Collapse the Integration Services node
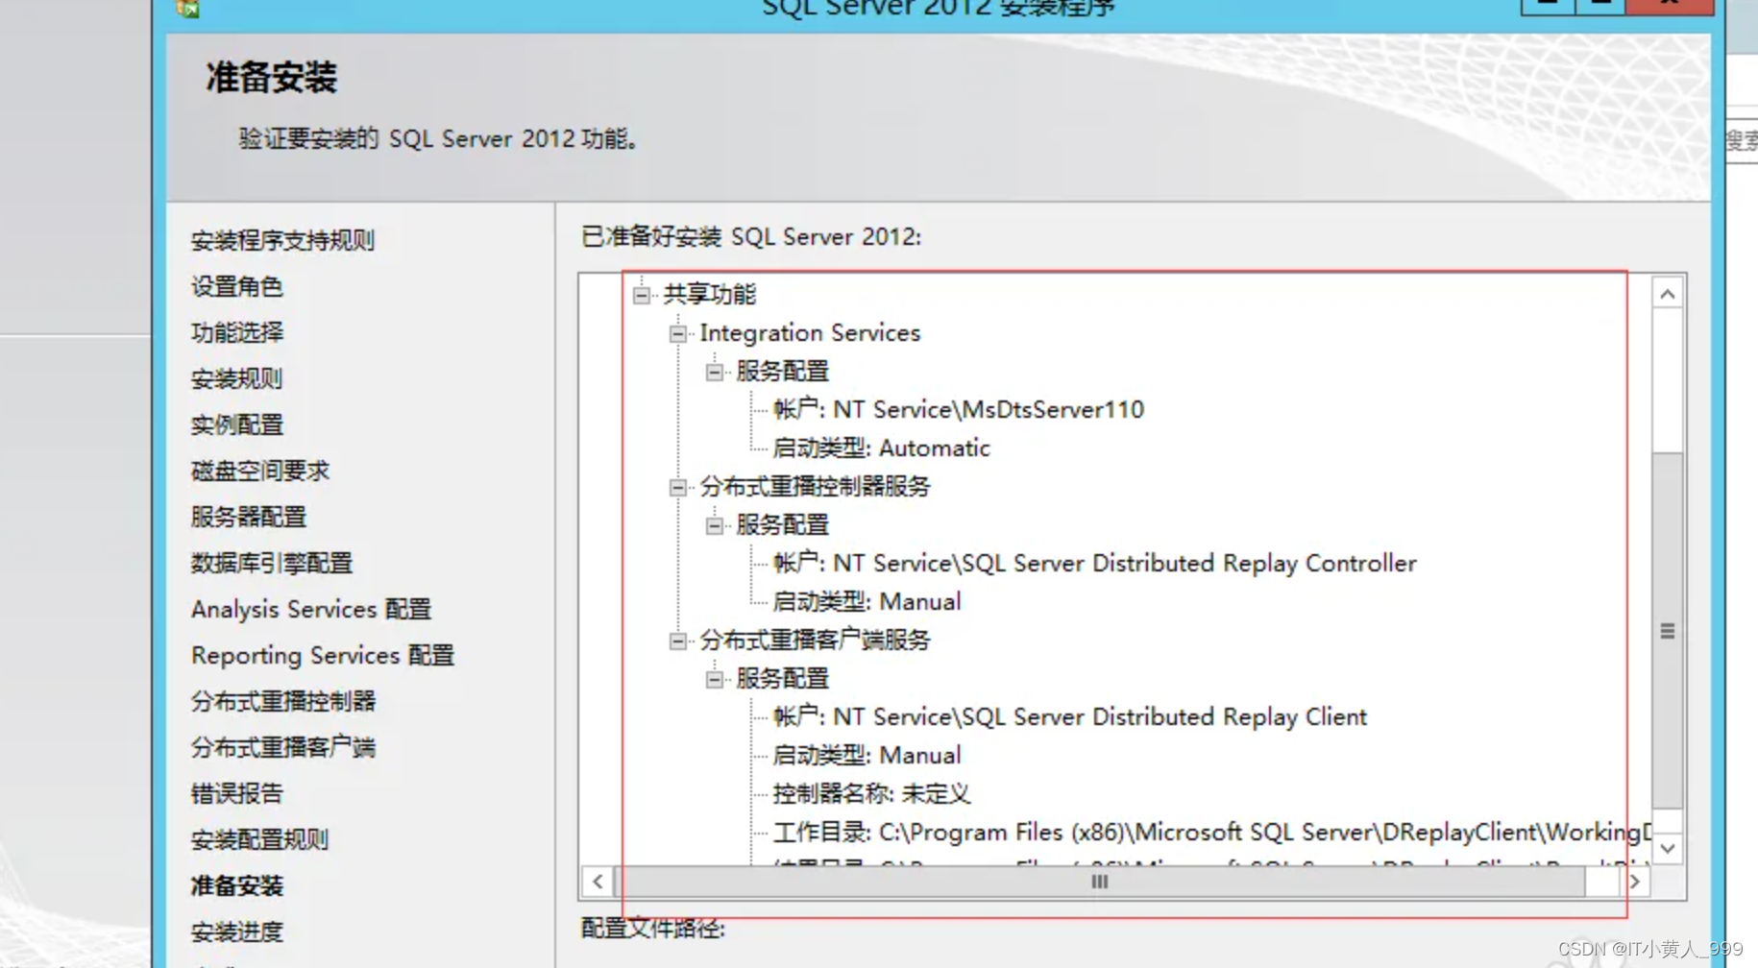 pos(677,333)
